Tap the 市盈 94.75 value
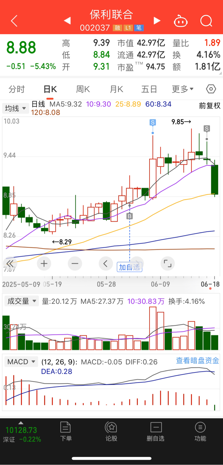 tap(155, 67)
